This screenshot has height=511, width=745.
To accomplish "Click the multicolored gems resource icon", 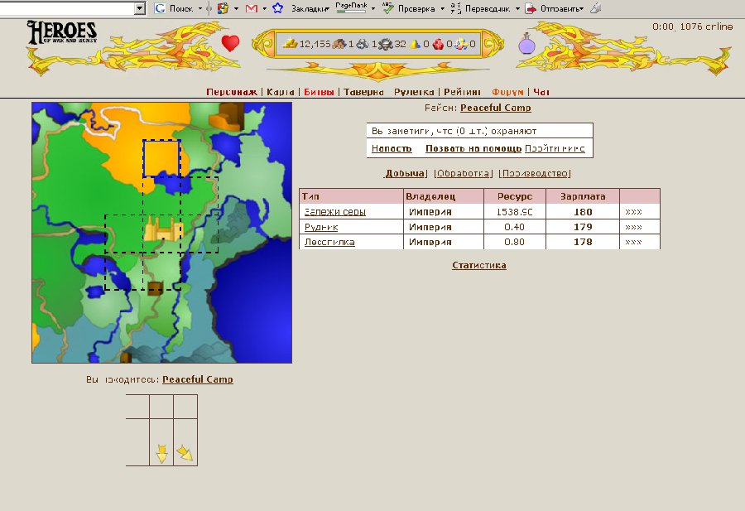I will [x=461, y=44].
